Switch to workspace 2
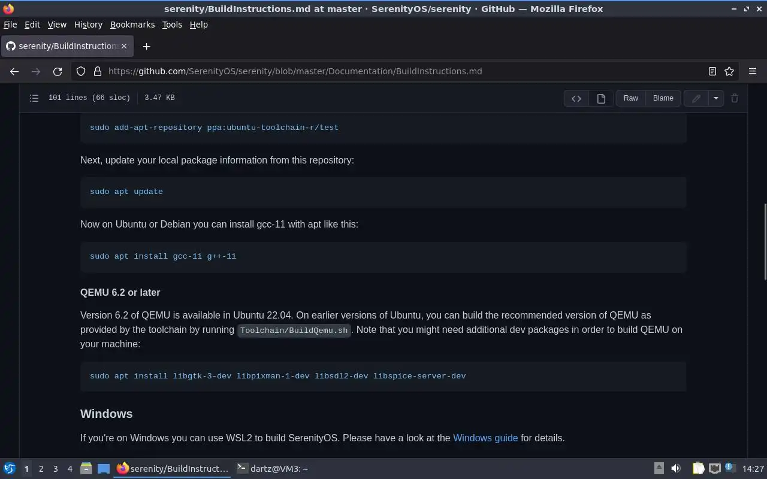Screen dimensions: 767x479 [41, 469]
